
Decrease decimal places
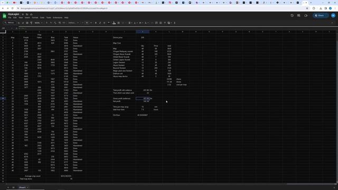(55, 23)
